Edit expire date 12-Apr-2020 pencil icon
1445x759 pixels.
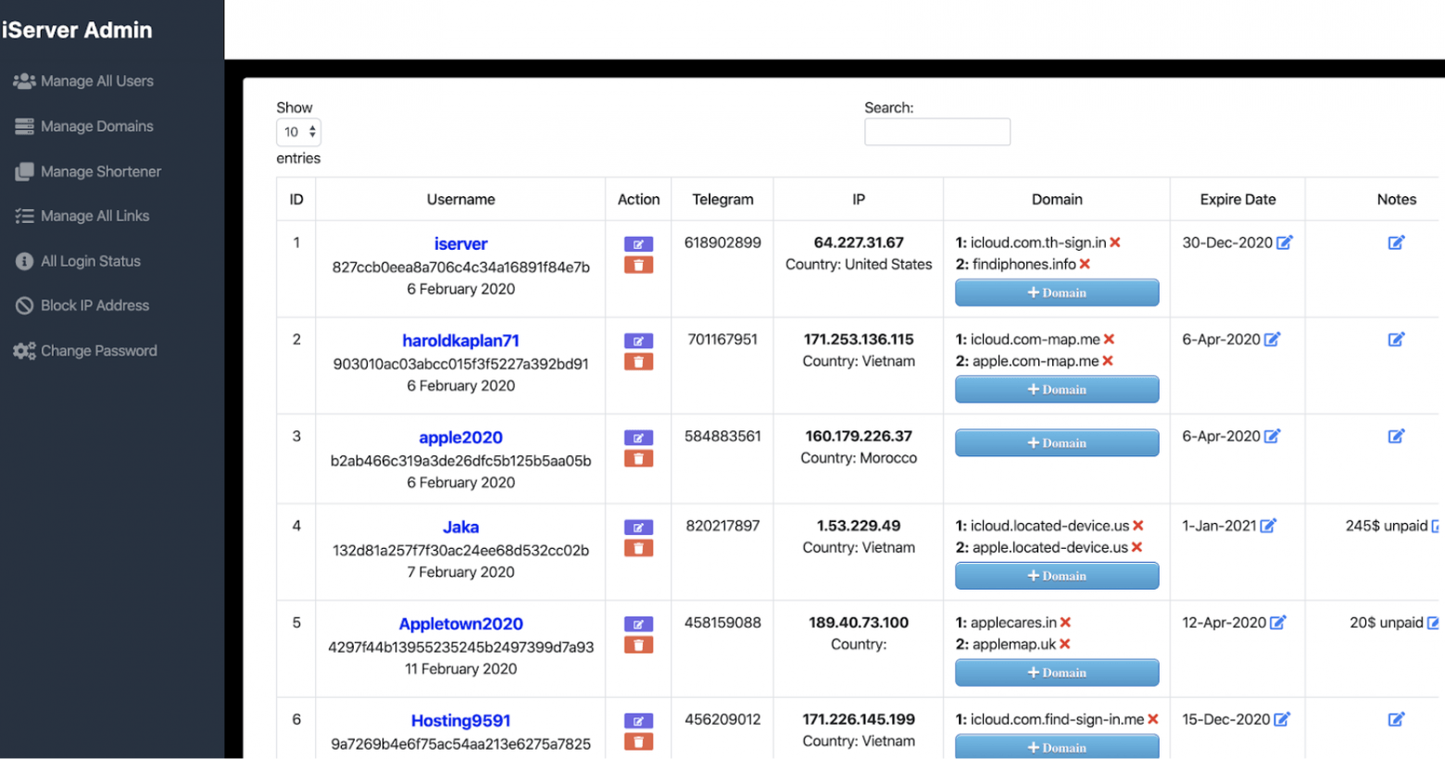point(1277,623)
